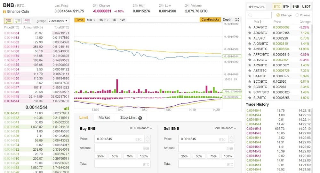Select the Volume radio option
Viewport: 320px width, 173px height.
pos(297,15)
